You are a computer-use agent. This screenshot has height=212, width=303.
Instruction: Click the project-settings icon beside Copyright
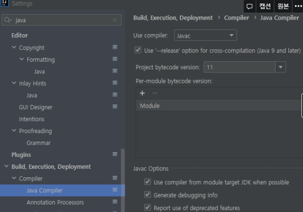[x=115, y=48]
